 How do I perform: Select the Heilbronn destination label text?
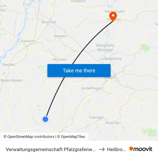coord(116,149)
